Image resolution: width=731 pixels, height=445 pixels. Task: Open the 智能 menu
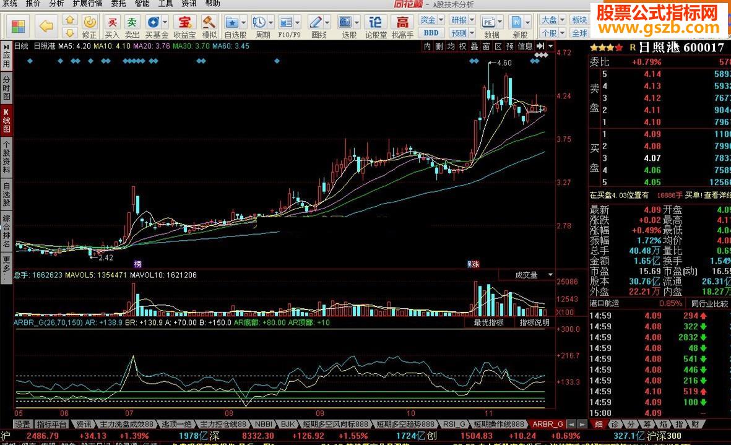(x=142, y=4)
